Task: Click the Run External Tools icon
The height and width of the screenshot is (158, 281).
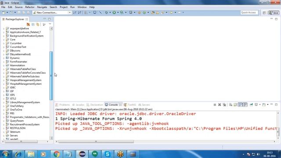Action: [122, 13]
